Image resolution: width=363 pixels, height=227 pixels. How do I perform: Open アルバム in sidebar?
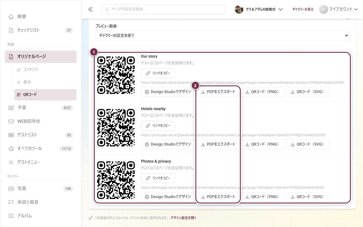click(x=41, y=216)
